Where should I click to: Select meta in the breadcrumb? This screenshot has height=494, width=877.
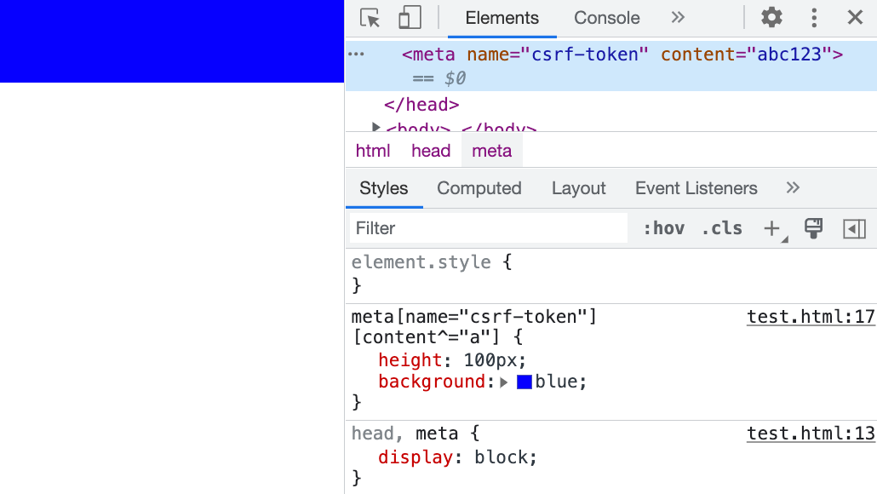click(x=491, y=151)
